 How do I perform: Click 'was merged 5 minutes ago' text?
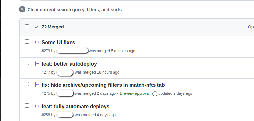(x=112, y=51)
